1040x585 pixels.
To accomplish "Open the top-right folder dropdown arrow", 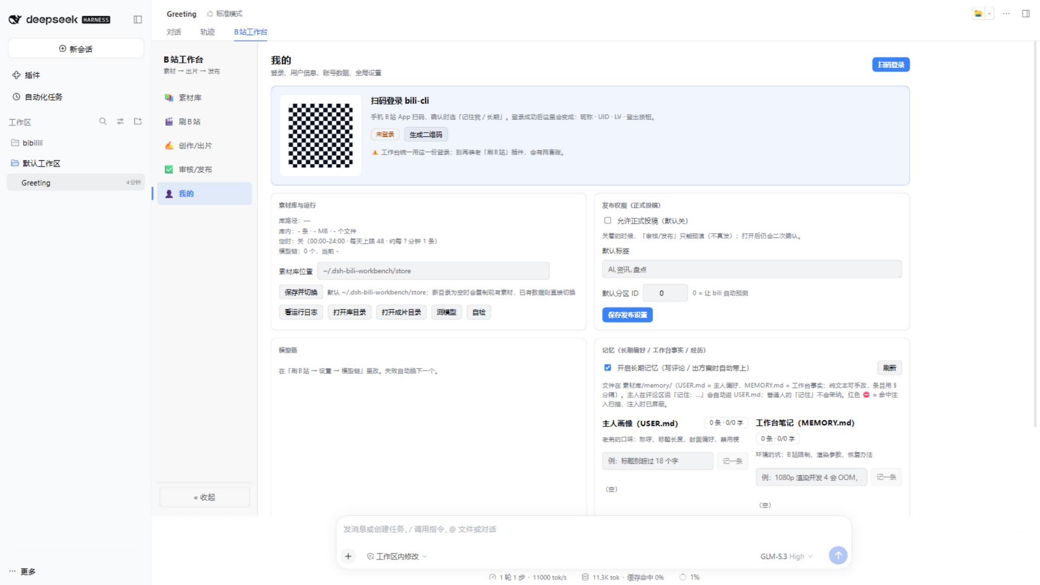I will point(989,14).
